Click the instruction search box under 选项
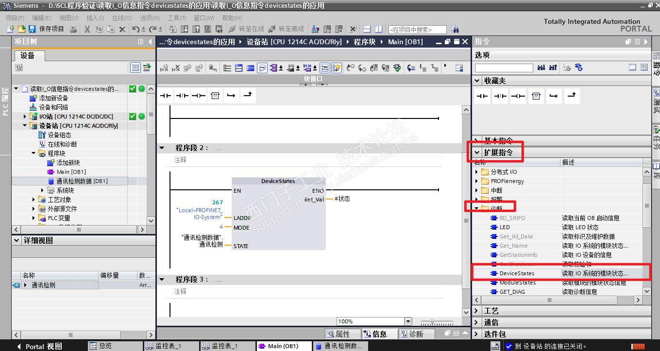This screenshot has width=660, height=351. pos(504,68)
